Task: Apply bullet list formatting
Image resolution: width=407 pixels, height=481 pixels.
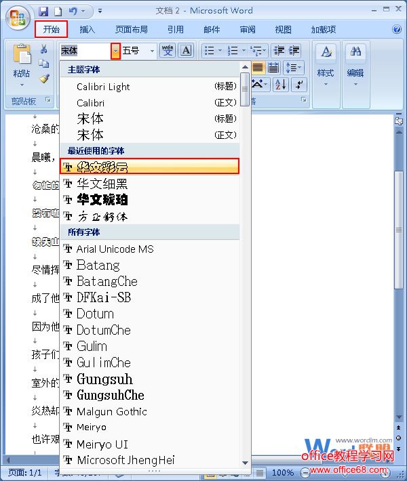Action: tap(210, 50)
